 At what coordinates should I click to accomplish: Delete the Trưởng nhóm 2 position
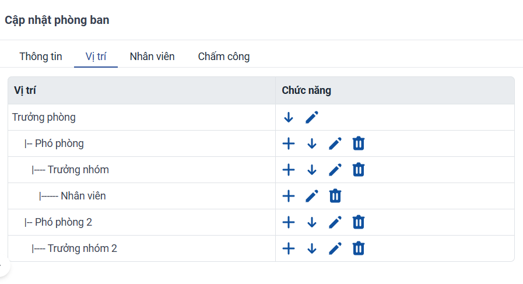coord(359,248)
